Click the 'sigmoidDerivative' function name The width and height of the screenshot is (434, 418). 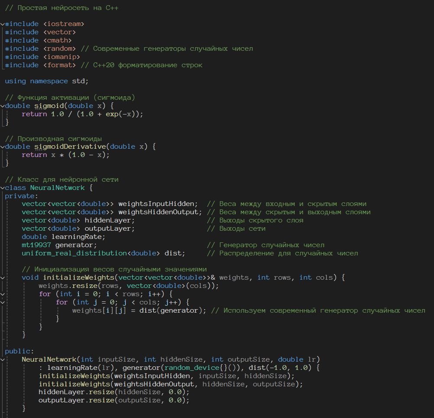[x=70, y=147]
